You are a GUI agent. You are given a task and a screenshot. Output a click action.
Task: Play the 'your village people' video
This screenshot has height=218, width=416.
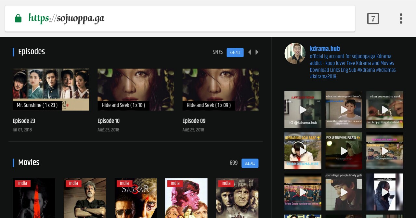point(344,192)
